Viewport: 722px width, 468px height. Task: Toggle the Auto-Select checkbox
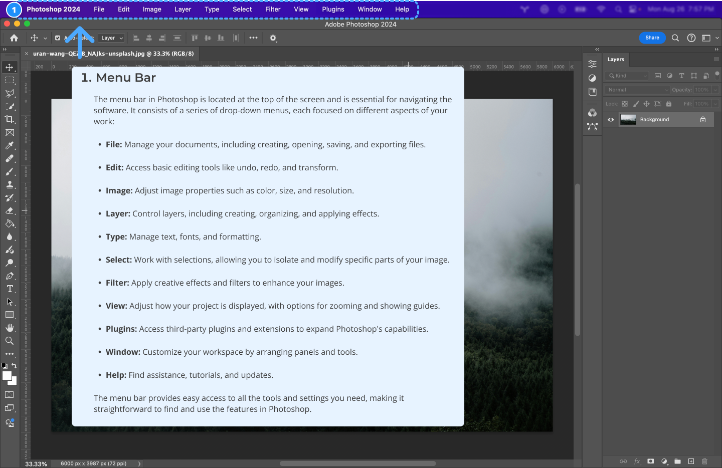(58, 38)
